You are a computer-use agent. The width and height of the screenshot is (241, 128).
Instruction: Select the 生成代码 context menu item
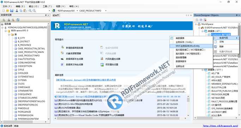(x=226, y=38)
